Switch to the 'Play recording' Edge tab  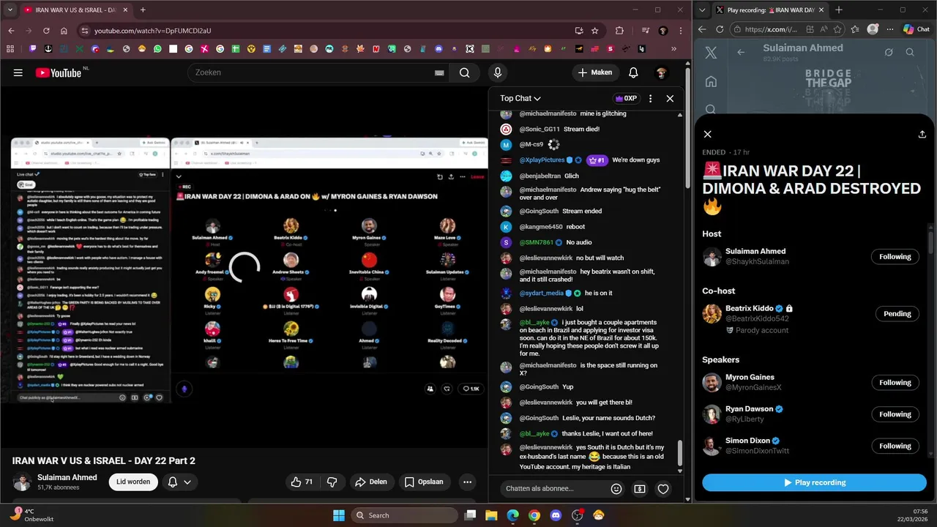[x=769, y=10]
